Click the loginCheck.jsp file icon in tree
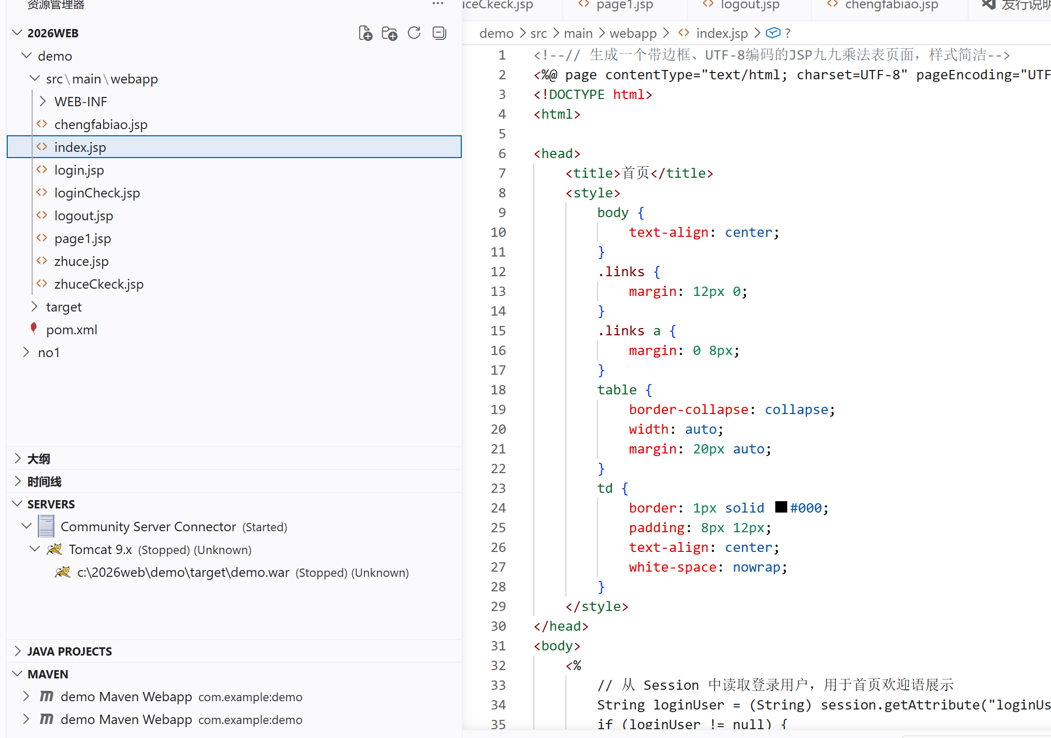 click(x=42, y=193)
